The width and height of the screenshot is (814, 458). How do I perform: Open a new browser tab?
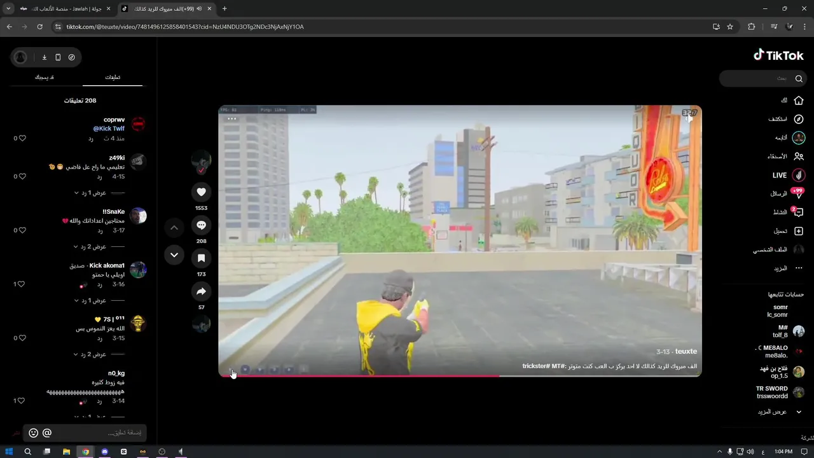tap(224, 8)
